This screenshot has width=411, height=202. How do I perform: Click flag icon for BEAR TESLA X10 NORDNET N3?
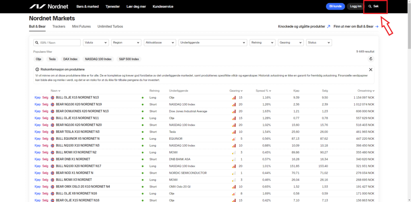53,132
